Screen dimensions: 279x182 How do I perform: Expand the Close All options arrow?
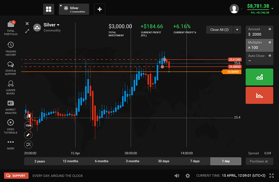pos(237,30)
